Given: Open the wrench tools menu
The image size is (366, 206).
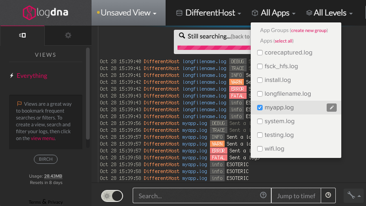Looking at the screenshot, I should pos(354,195).
